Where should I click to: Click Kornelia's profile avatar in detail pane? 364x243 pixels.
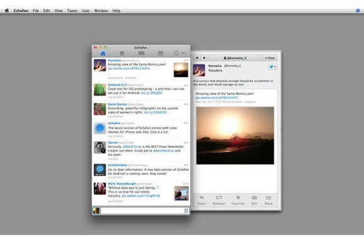pos(199,70)
